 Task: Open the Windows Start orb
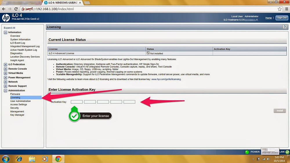[6, 159]
